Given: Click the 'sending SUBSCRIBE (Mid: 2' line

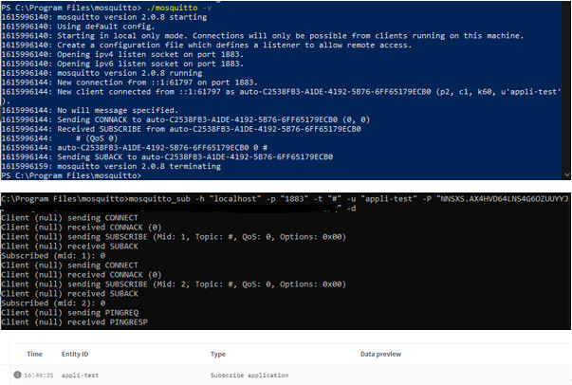Looking at the screenshot, I should [174, 284].
